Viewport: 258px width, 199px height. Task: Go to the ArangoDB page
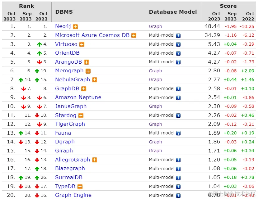pyautogui.click(x=68, y=62)
